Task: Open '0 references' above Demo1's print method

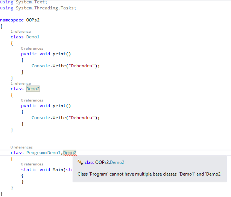Action: (32, 48)
